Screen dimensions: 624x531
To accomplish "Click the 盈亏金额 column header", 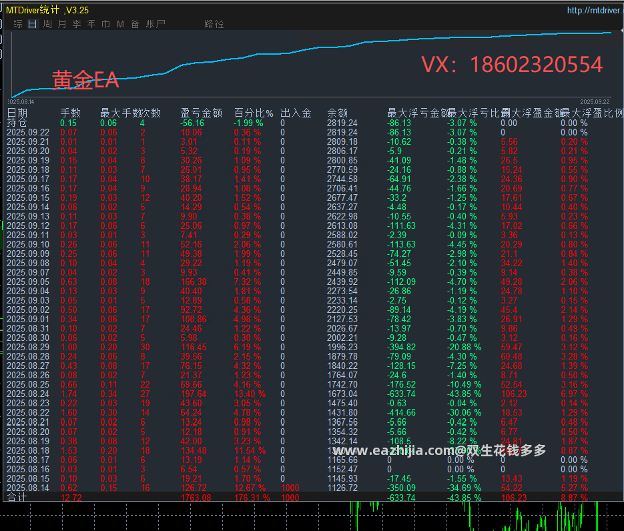I will coord(202,113).
